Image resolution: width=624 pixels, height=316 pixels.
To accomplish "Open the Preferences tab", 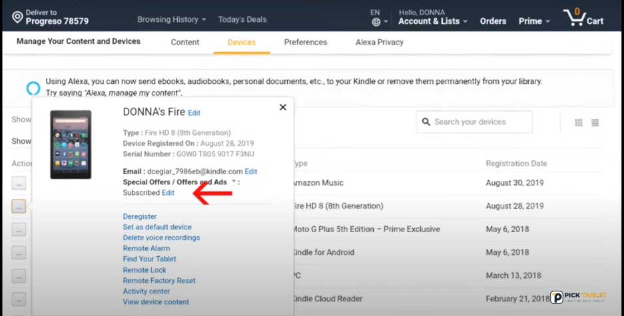I will coord(306,42).
